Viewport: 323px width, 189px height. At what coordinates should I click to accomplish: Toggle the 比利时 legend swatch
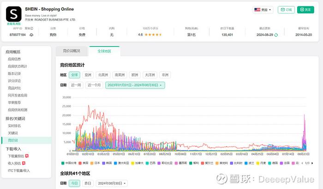(x=232, y=163)
